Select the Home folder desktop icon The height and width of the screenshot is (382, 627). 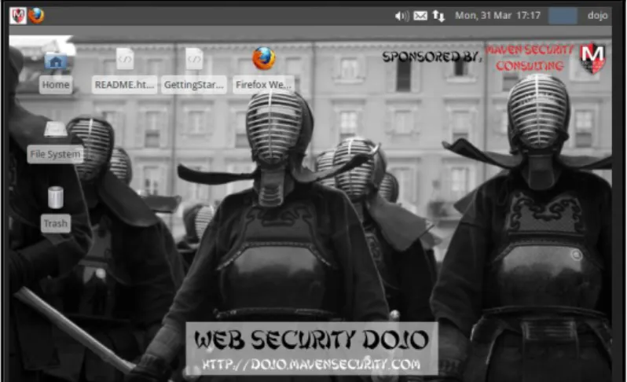56,61
